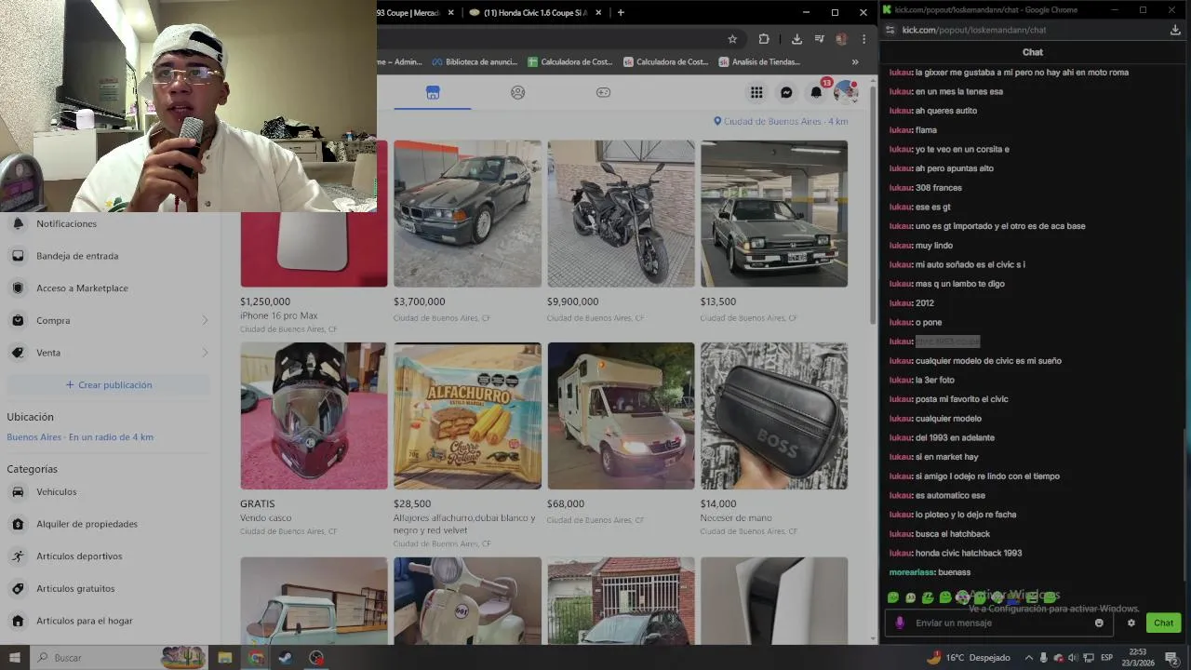Viewport: 1191px width, 670px height.
Task: Open the Neceser de mano Boss listing photo
Action: (x=774, y=416)
